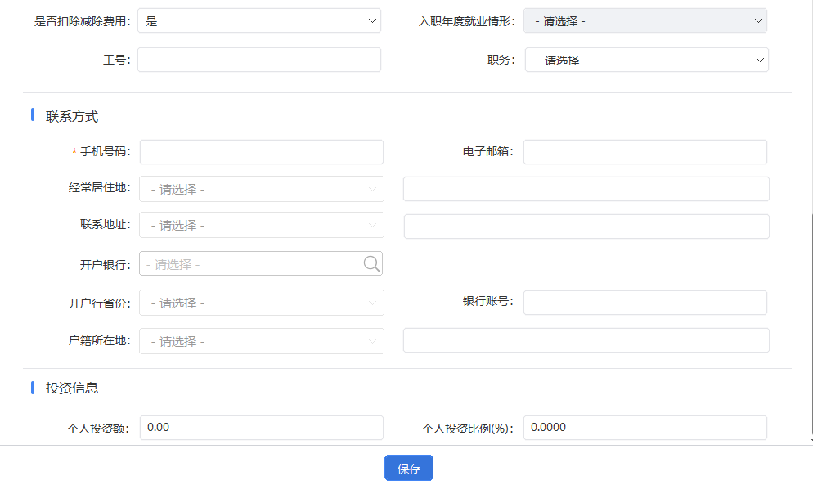Image resolution: width=813 pixels, height=485 pixels.
Task: Click the 开户银行 select field
Action: click(261, 263)
